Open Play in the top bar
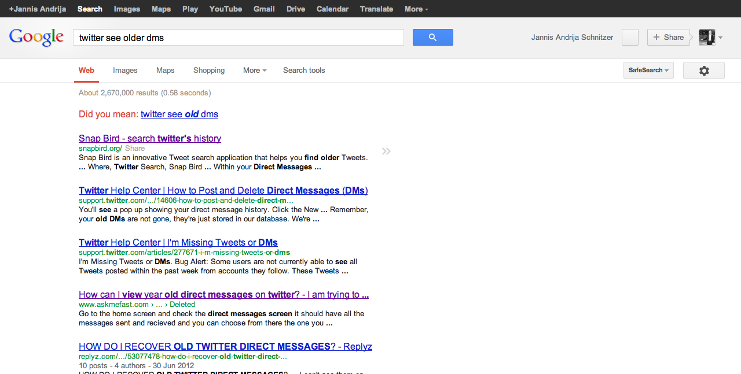 point(190,9)
